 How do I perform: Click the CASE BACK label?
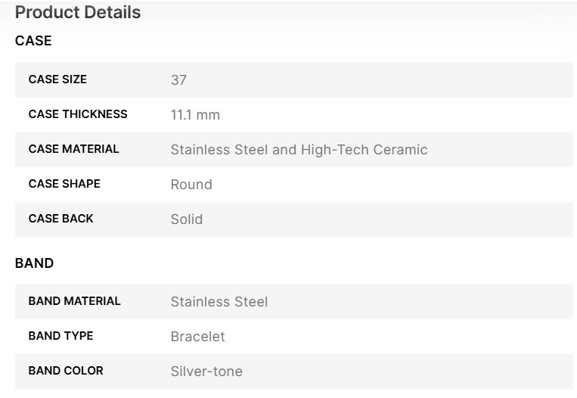[x=60, y=219]
